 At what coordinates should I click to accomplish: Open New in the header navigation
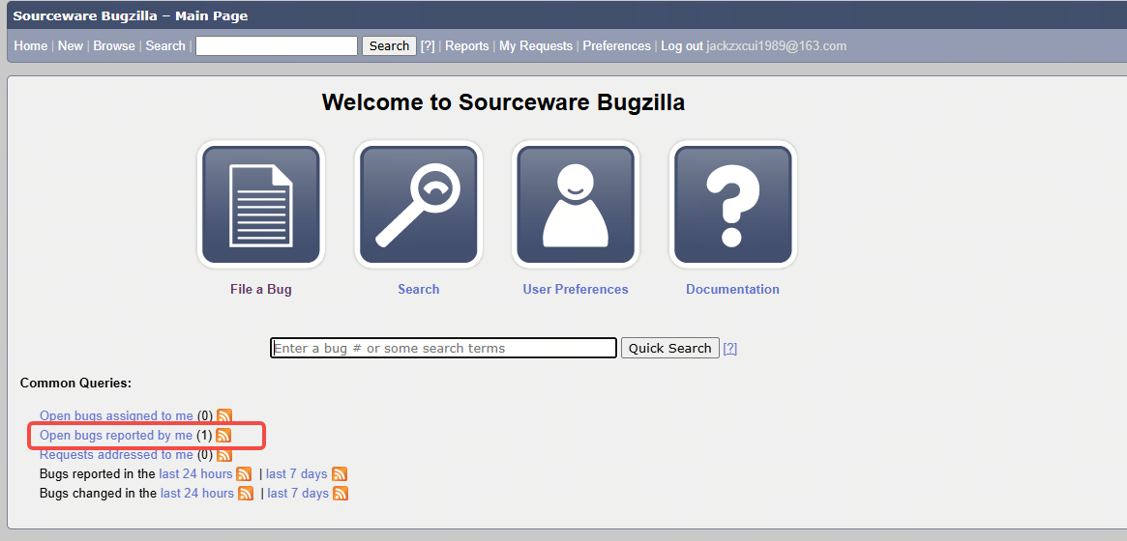click(x=71, y=46)
